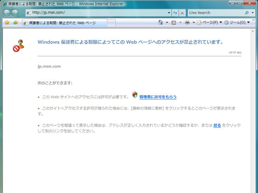Expand the feeds dropdown arrow
258x193 pixels.
[x=180, y=22]
